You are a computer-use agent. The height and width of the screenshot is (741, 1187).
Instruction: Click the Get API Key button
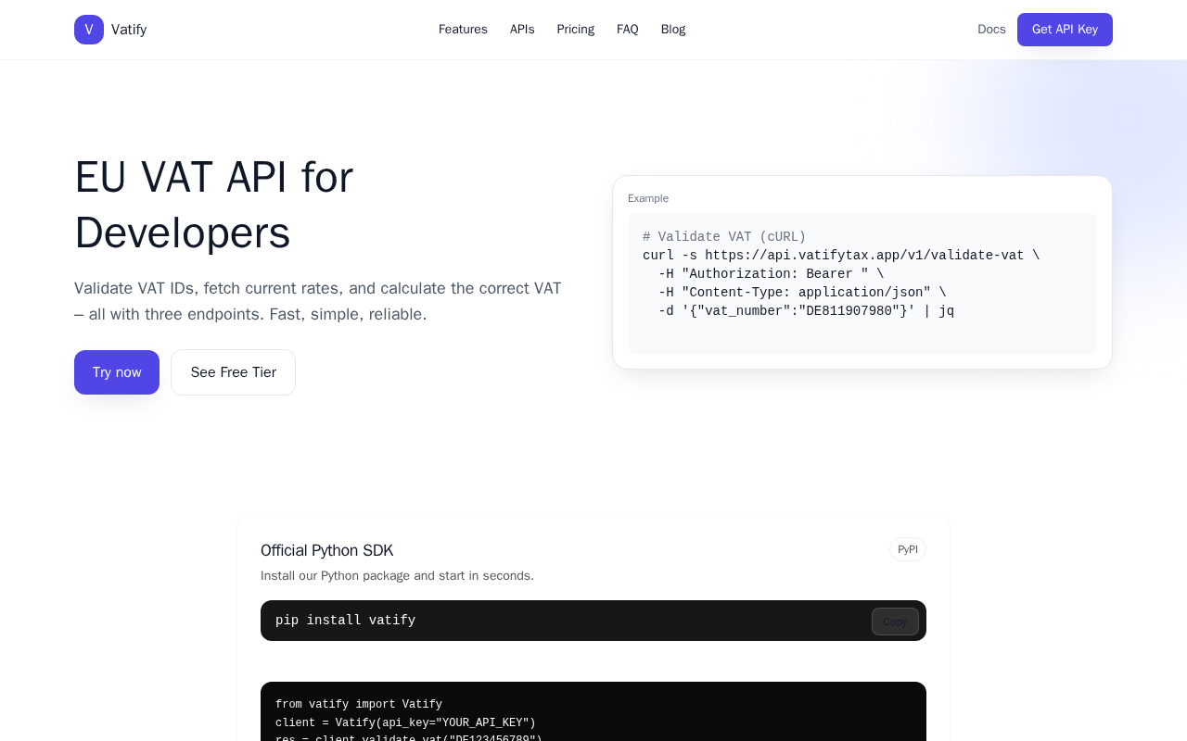[1065, 30]
